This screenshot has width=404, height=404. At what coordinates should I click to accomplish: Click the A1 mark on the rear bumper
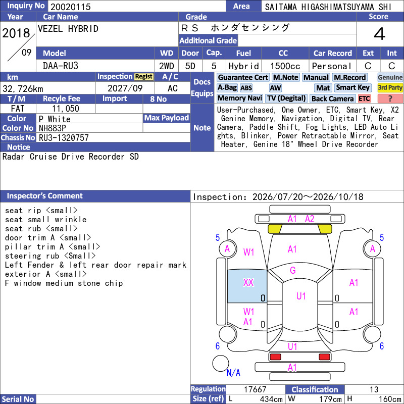[x=292, y=367]
